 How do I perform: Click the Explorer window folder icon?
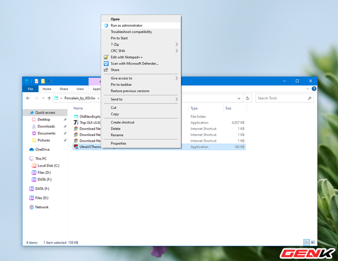pos(27,81)
